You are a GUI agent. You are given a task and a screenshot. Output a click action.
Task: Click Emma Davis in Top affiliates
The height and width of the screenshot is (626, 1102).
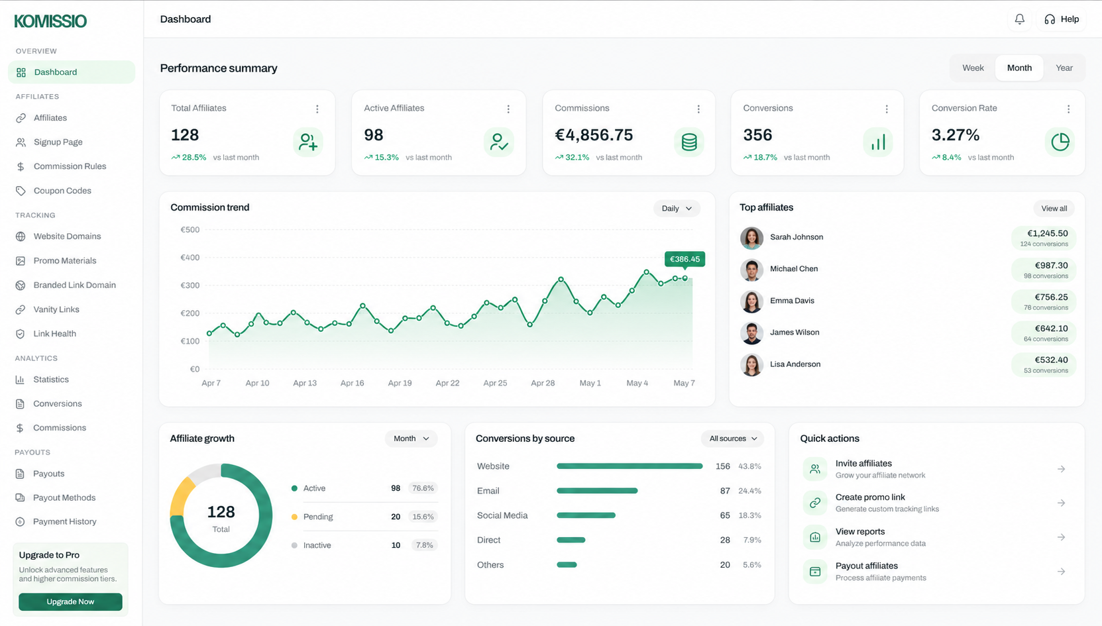792,301
